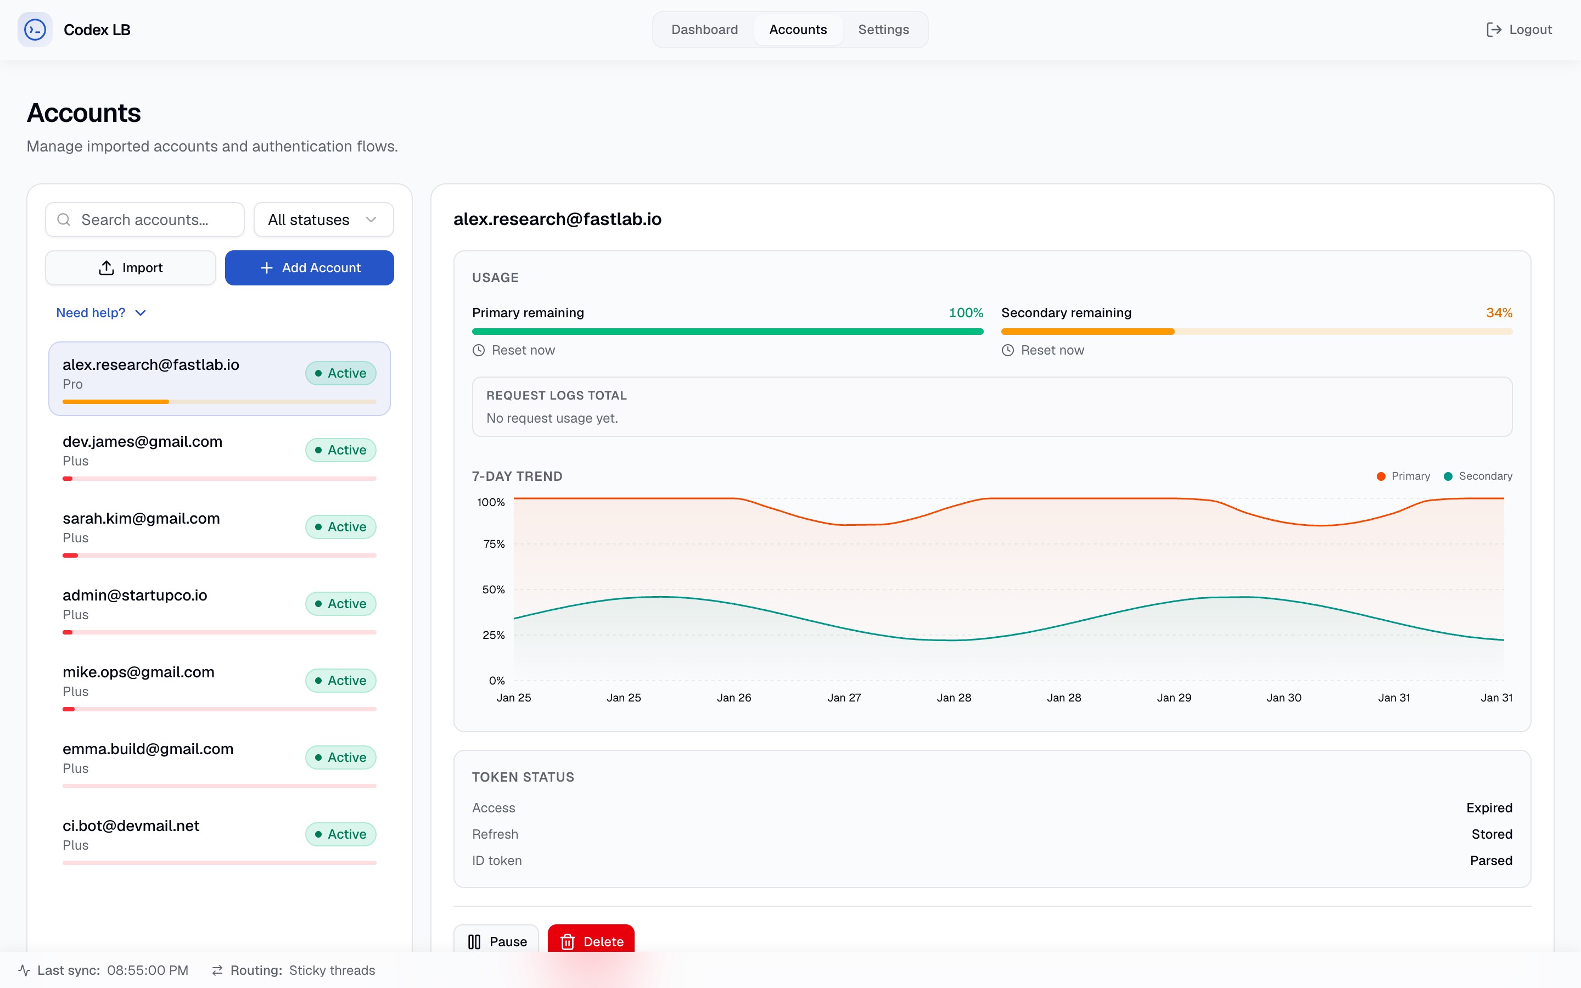Screen dimensions: 1581x988
Task: Select the ci.bot@devmail.net account
Action: (x=220, y=840)
